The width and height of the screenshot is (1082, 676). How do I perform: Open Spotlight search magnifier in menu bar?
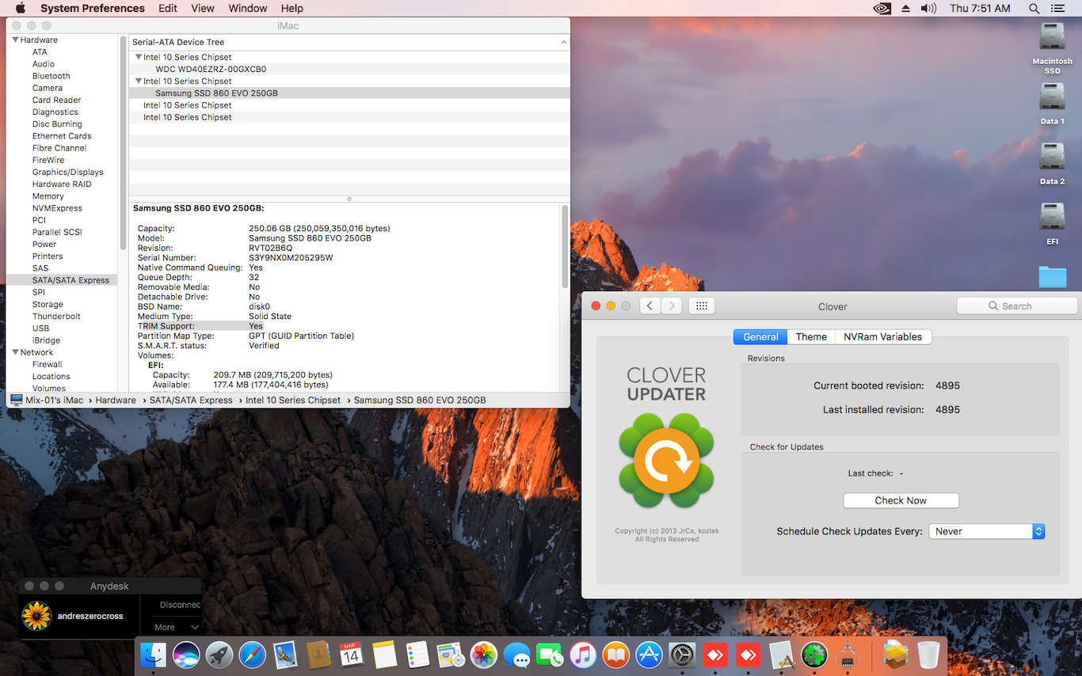1034,8
